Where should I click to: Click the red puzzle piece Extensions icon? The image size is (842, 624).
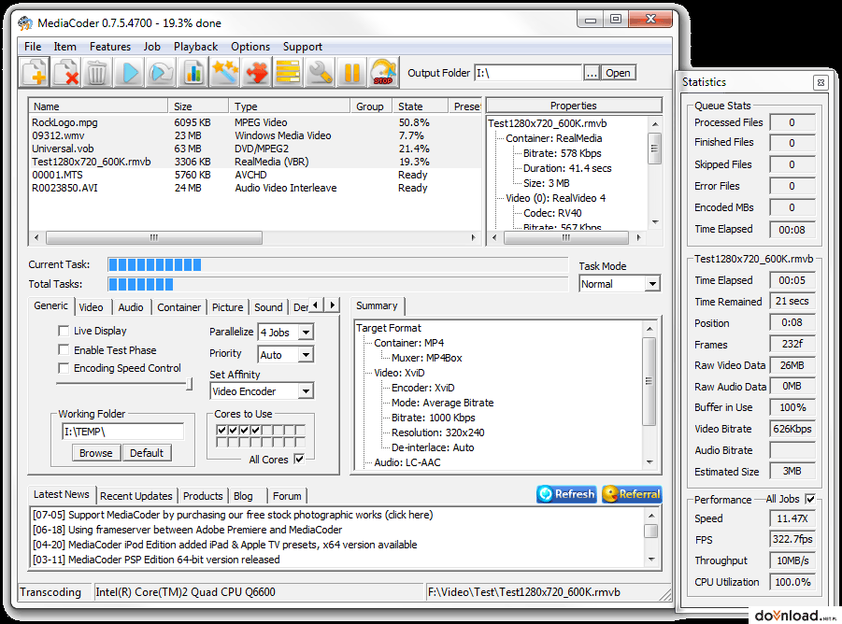point(256,72)
